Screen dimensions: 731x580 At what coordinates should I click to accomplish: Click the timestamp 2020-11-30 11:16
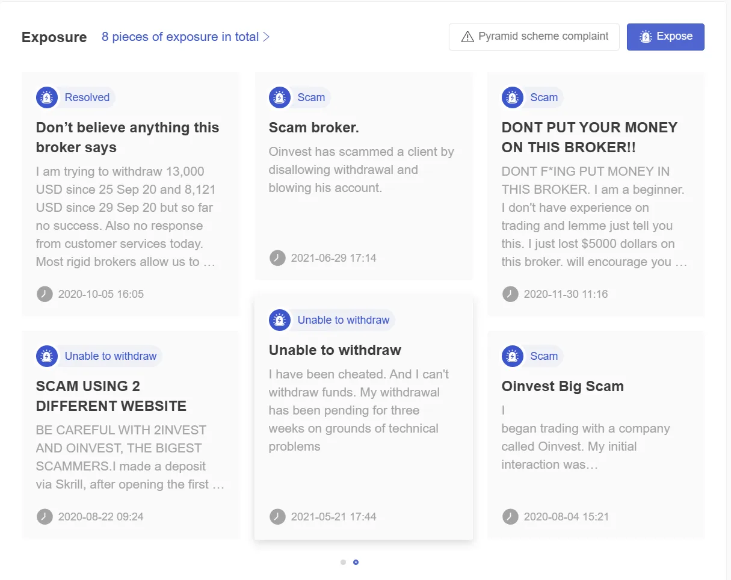click(x=566, y=294)
